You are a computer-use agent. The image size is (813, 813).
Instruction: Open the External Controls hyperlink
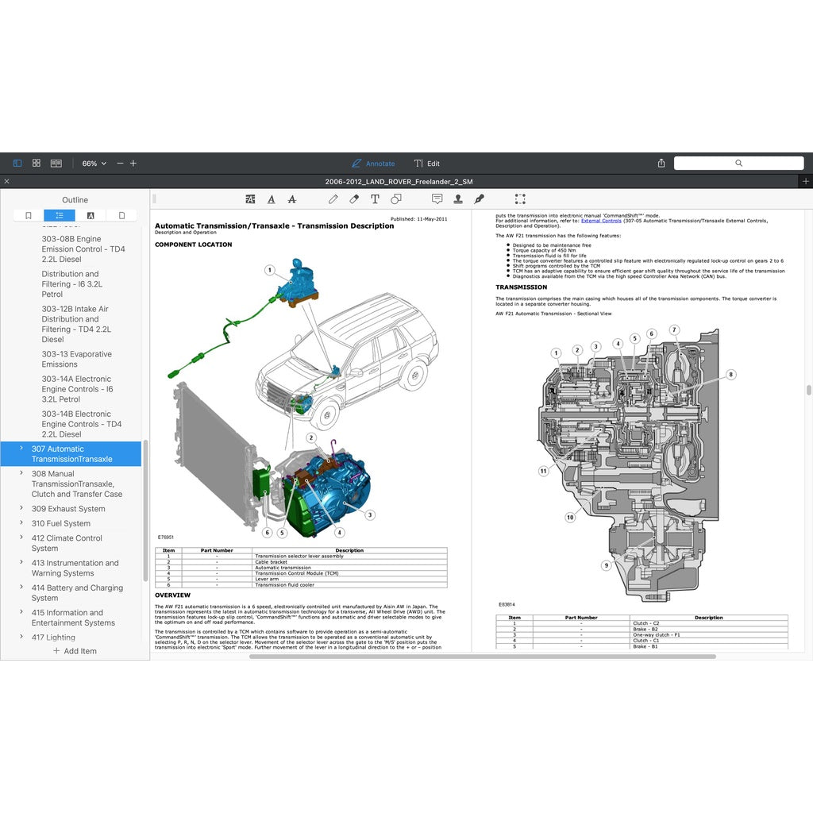pyautogui.click(x=601, y=221)
